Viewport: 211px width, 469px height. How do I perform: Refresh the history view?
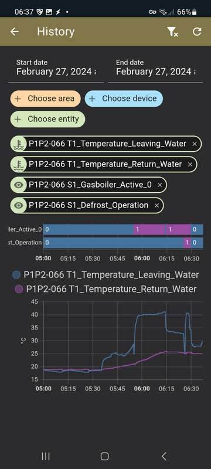197,32
